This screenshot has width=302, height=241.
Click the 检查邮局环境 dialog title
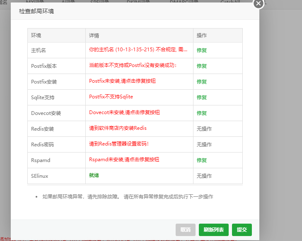pyautogui.click(x=36, y=11)
